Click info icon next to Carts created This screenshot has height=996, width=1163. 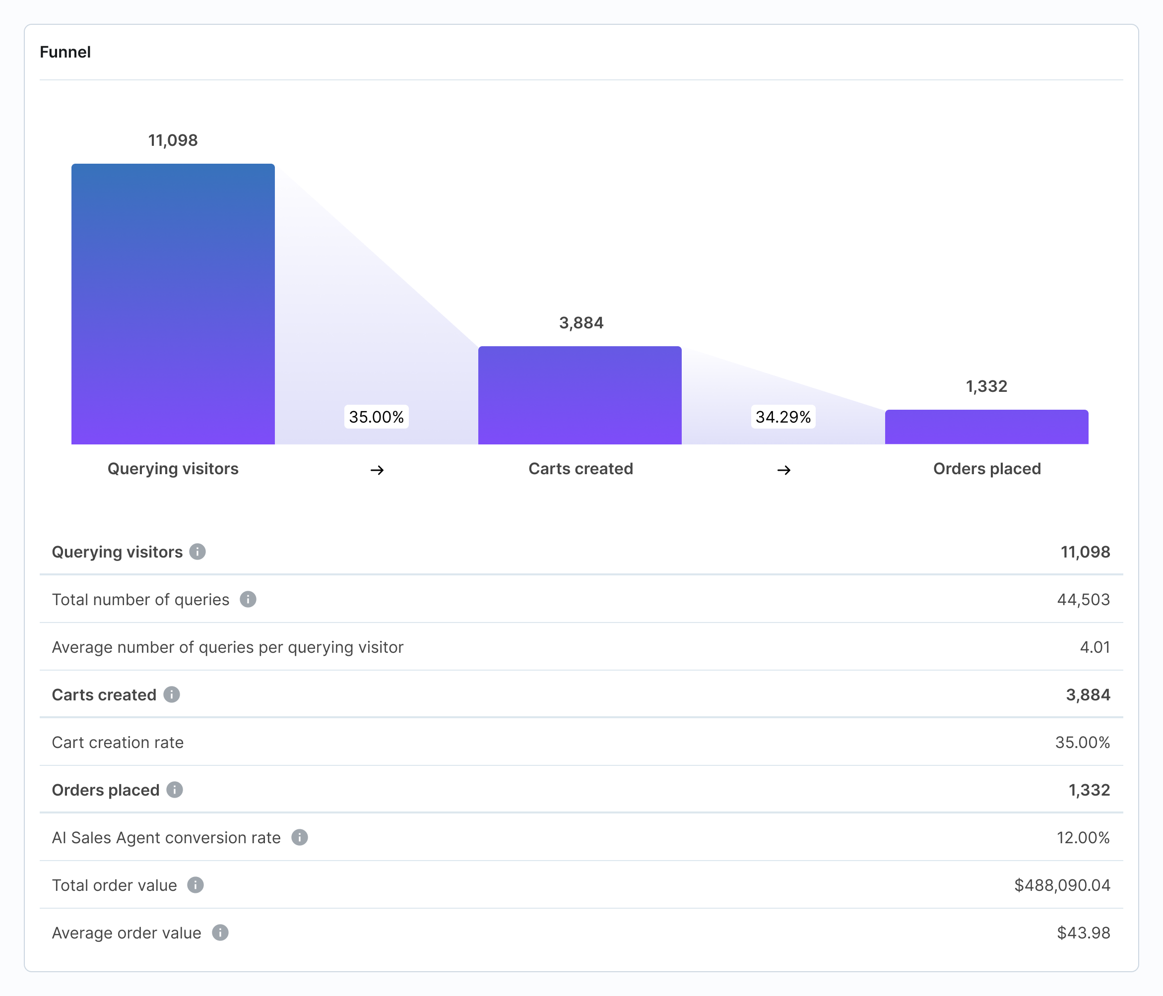172,695
